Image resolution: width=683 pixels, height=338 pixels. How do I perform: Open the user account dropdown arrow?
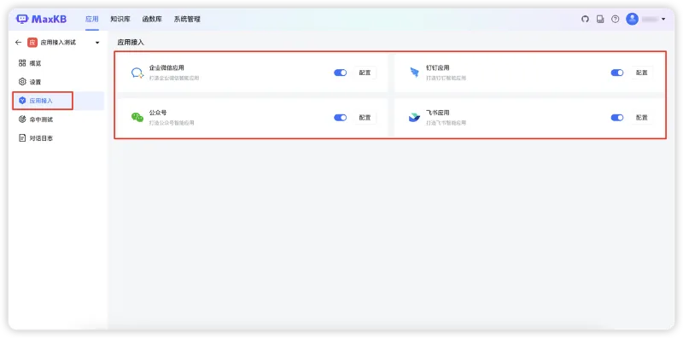tap(663, 19)
